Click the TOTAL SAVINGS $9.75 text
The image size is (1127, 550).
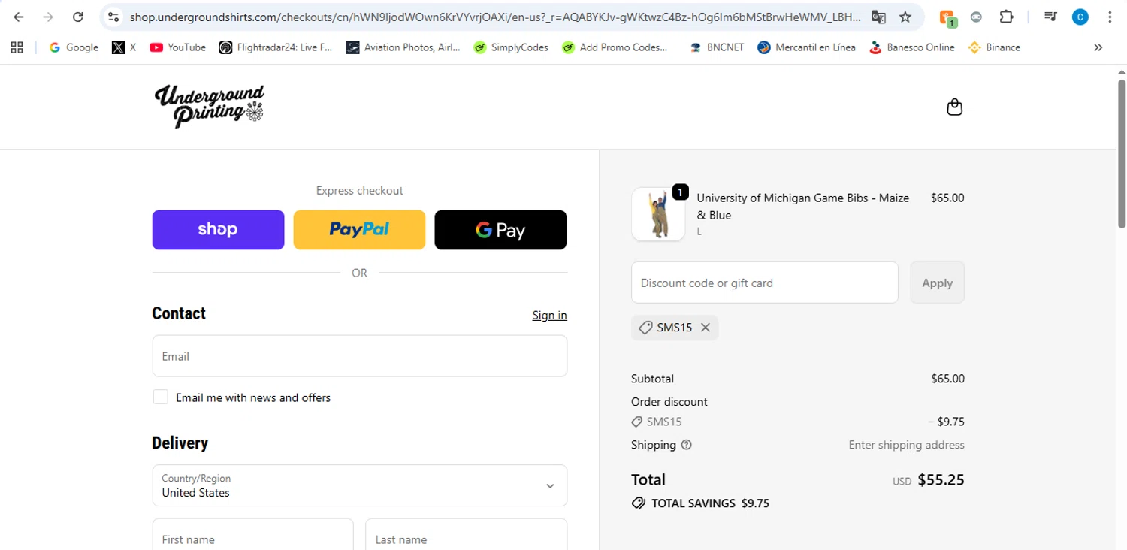(x=710, y=503)
